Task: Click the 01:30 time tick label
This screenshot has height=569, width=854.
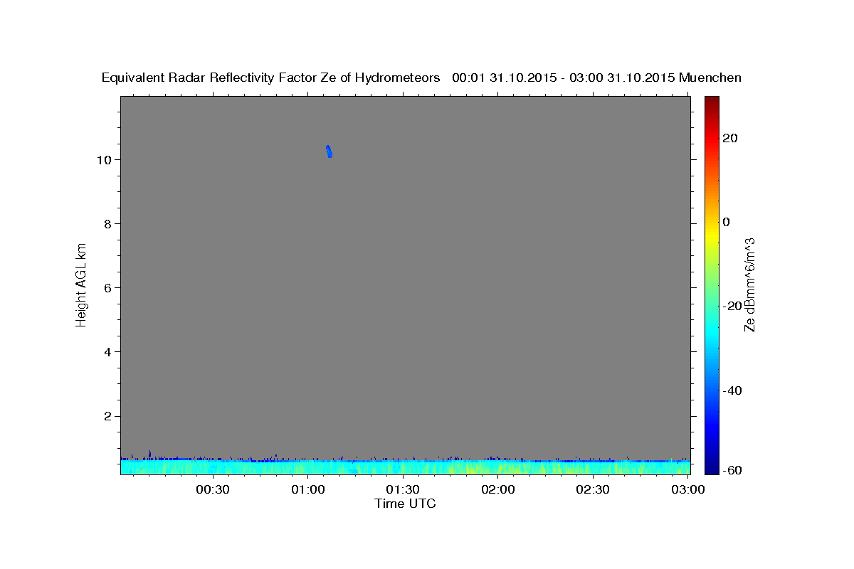Action: coord(403,489)
